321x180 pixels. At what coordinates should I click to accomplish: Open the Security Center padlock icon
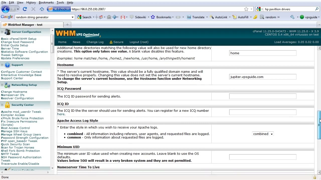point(7,105)
